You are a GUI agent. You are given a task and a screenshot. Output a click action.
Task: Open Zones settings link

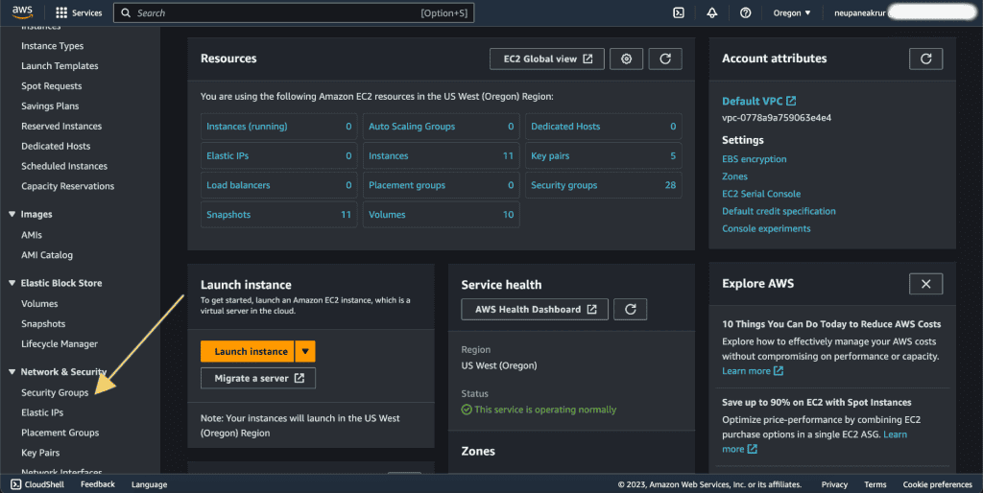click(x=734, y=176)
